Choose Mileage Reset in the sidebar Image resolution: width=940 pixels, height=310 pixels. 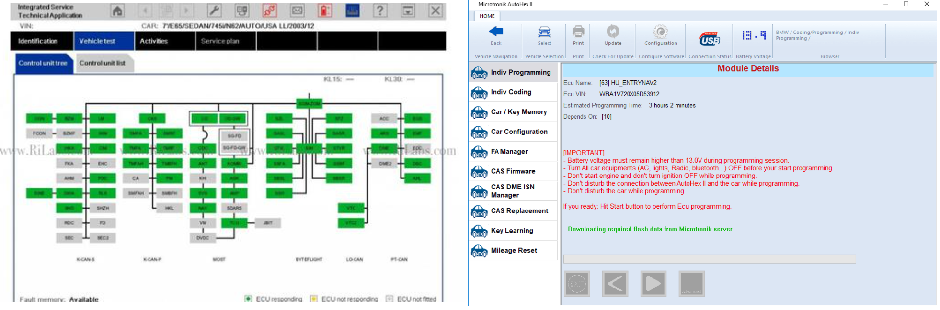(514, 250)
